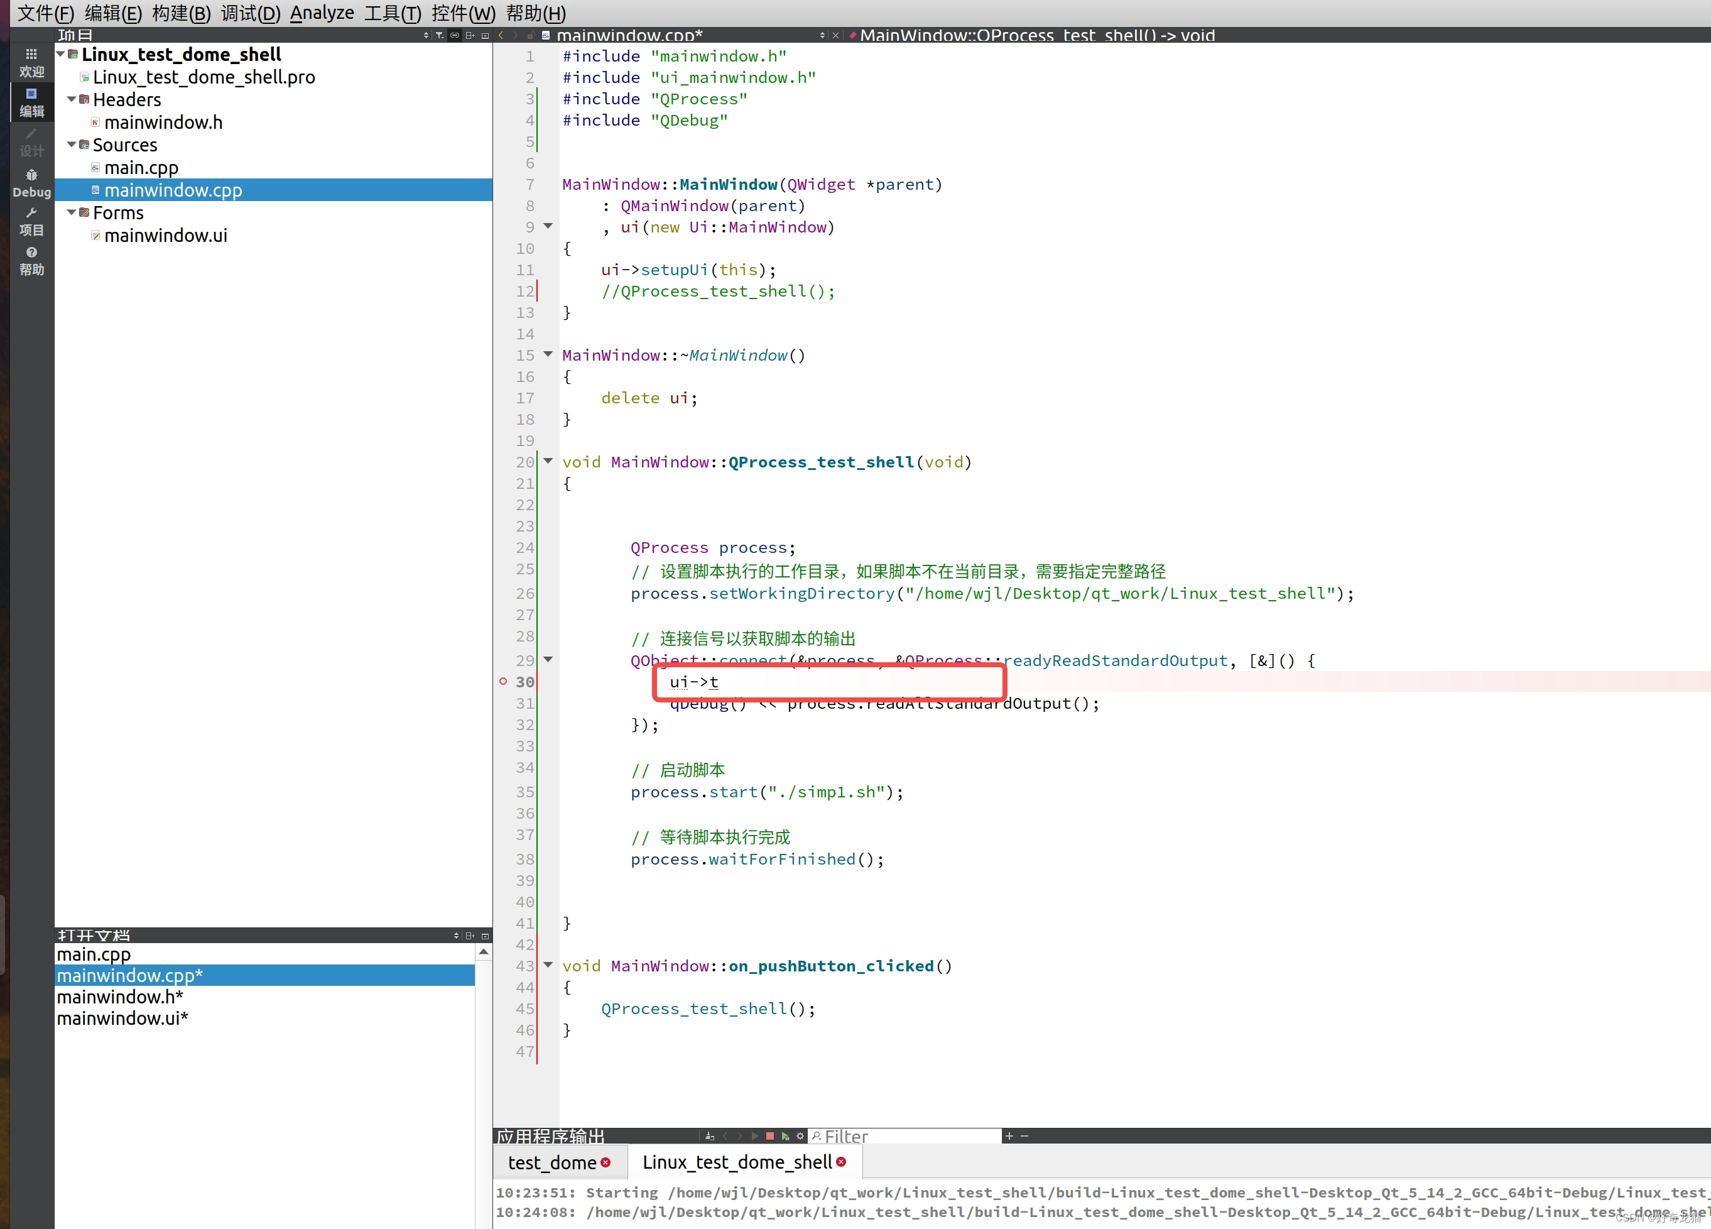The width and height of the screenshot is (1711, 1229).
Task: Attach debugger to the running application
Action: (x=785, y=1136)
